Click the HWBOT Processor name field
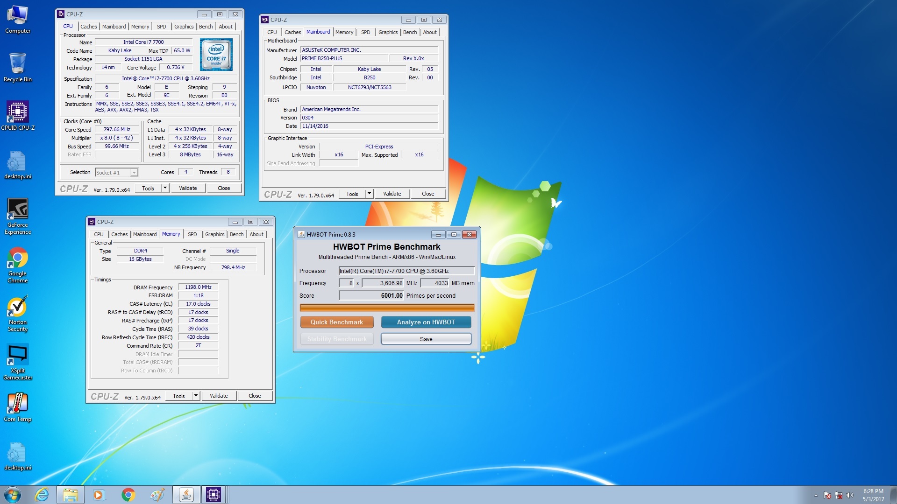The width and height of the screenshot is (897, 504). pyautogui.click(x=406, y=271)
